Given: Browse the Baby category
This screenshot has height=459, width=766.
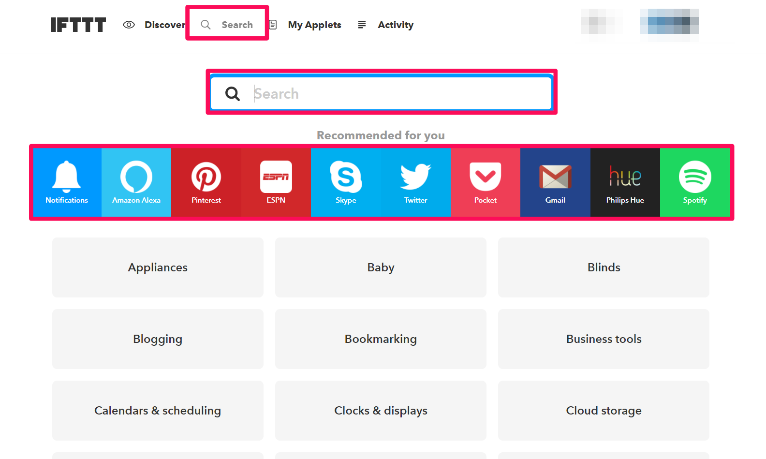Looking at the screenshot, I should pos(381,267).
